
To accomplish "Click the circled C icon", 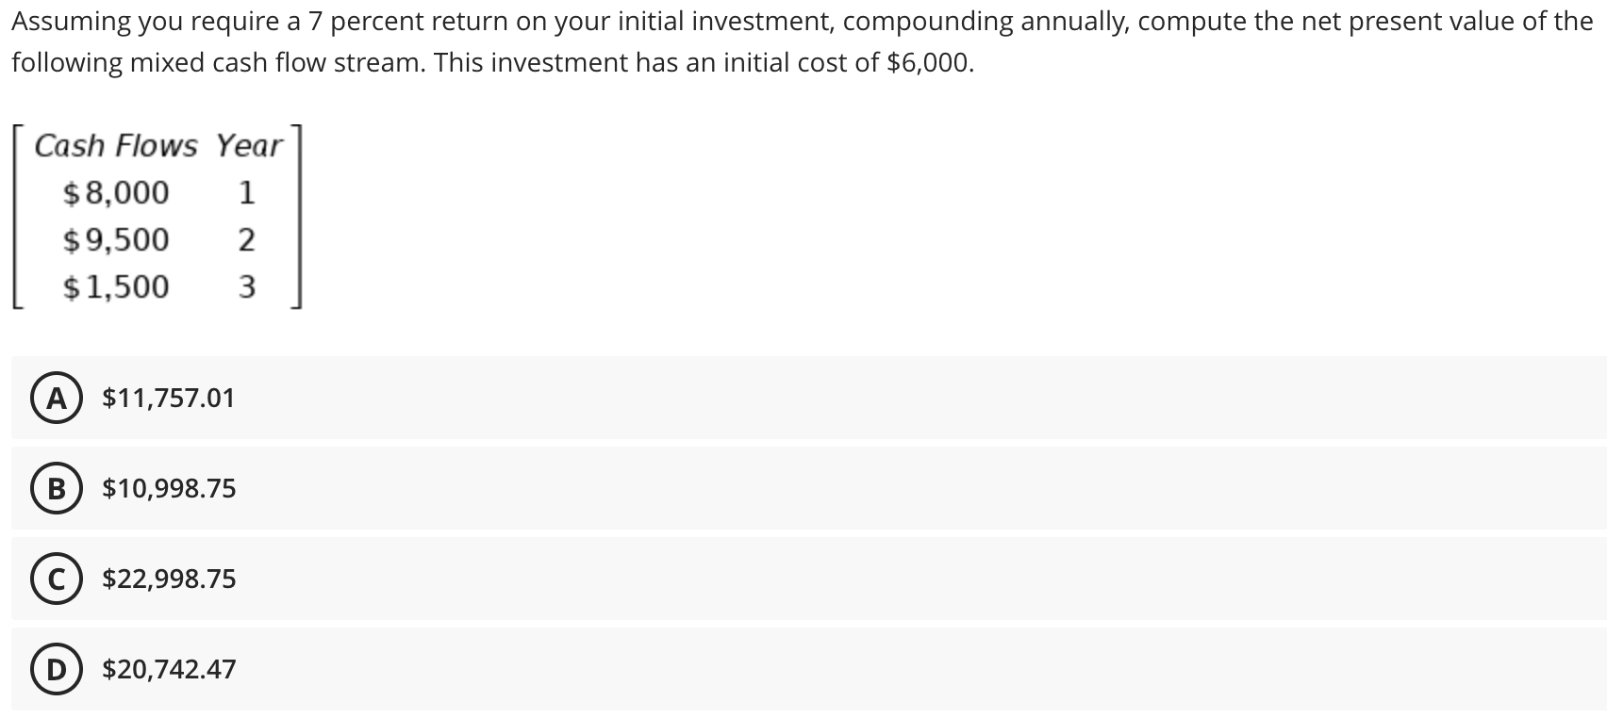I will 57,579.
